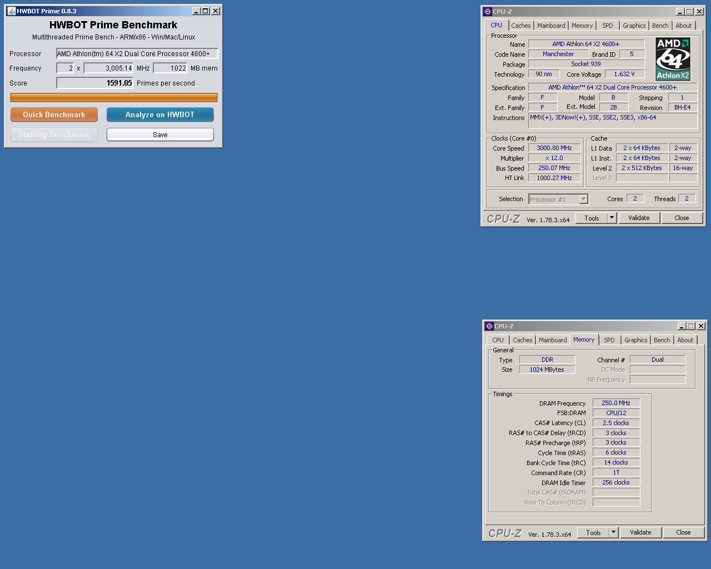Image resolution: width=711 pixels, height=569 pixels.
Task: Switch to CPU tab in bottom CPU-Z window
Action: coord(498,340)
